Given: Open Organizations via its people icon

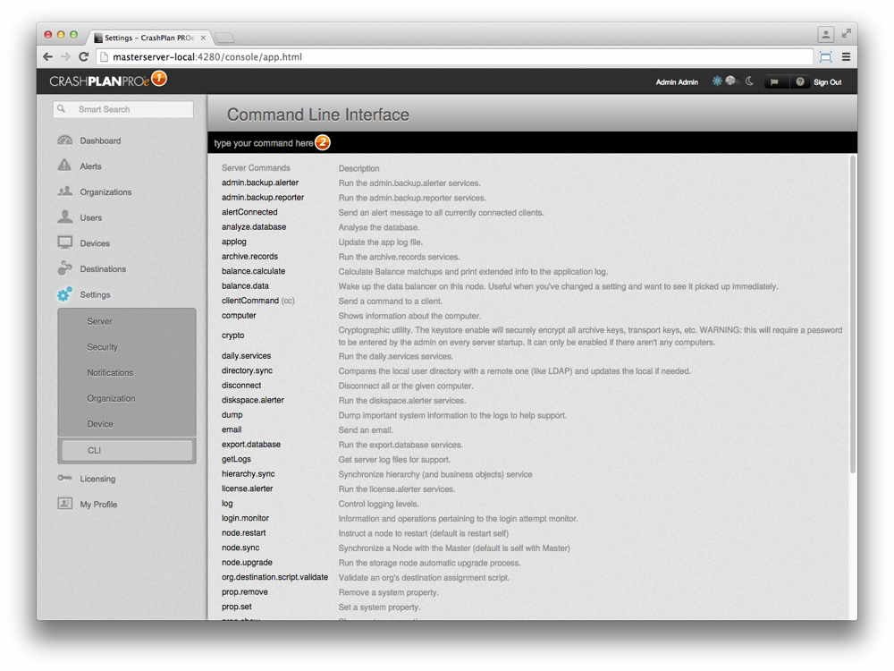Looking at the screenshot, I should (x=64, y=191).
